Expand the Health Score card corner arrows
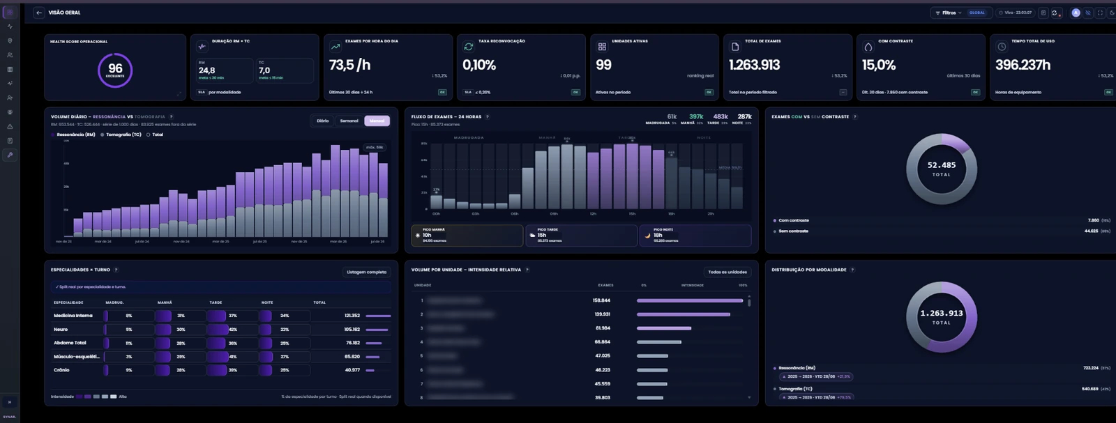1116x423 pixels. coord(179,93)
